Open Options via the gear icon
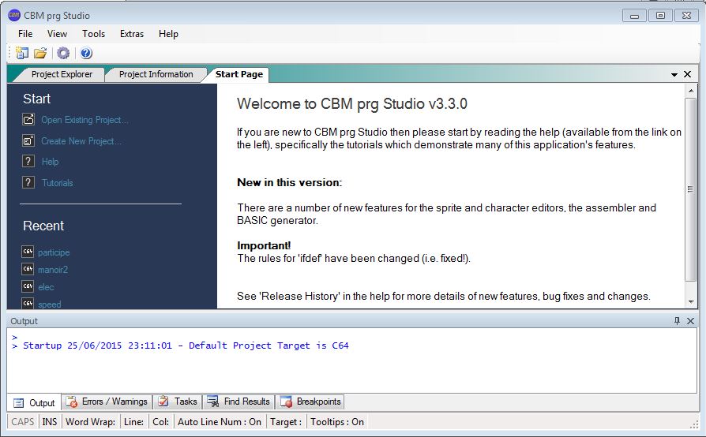Screen dimensions: 706x437 point(63,53)
